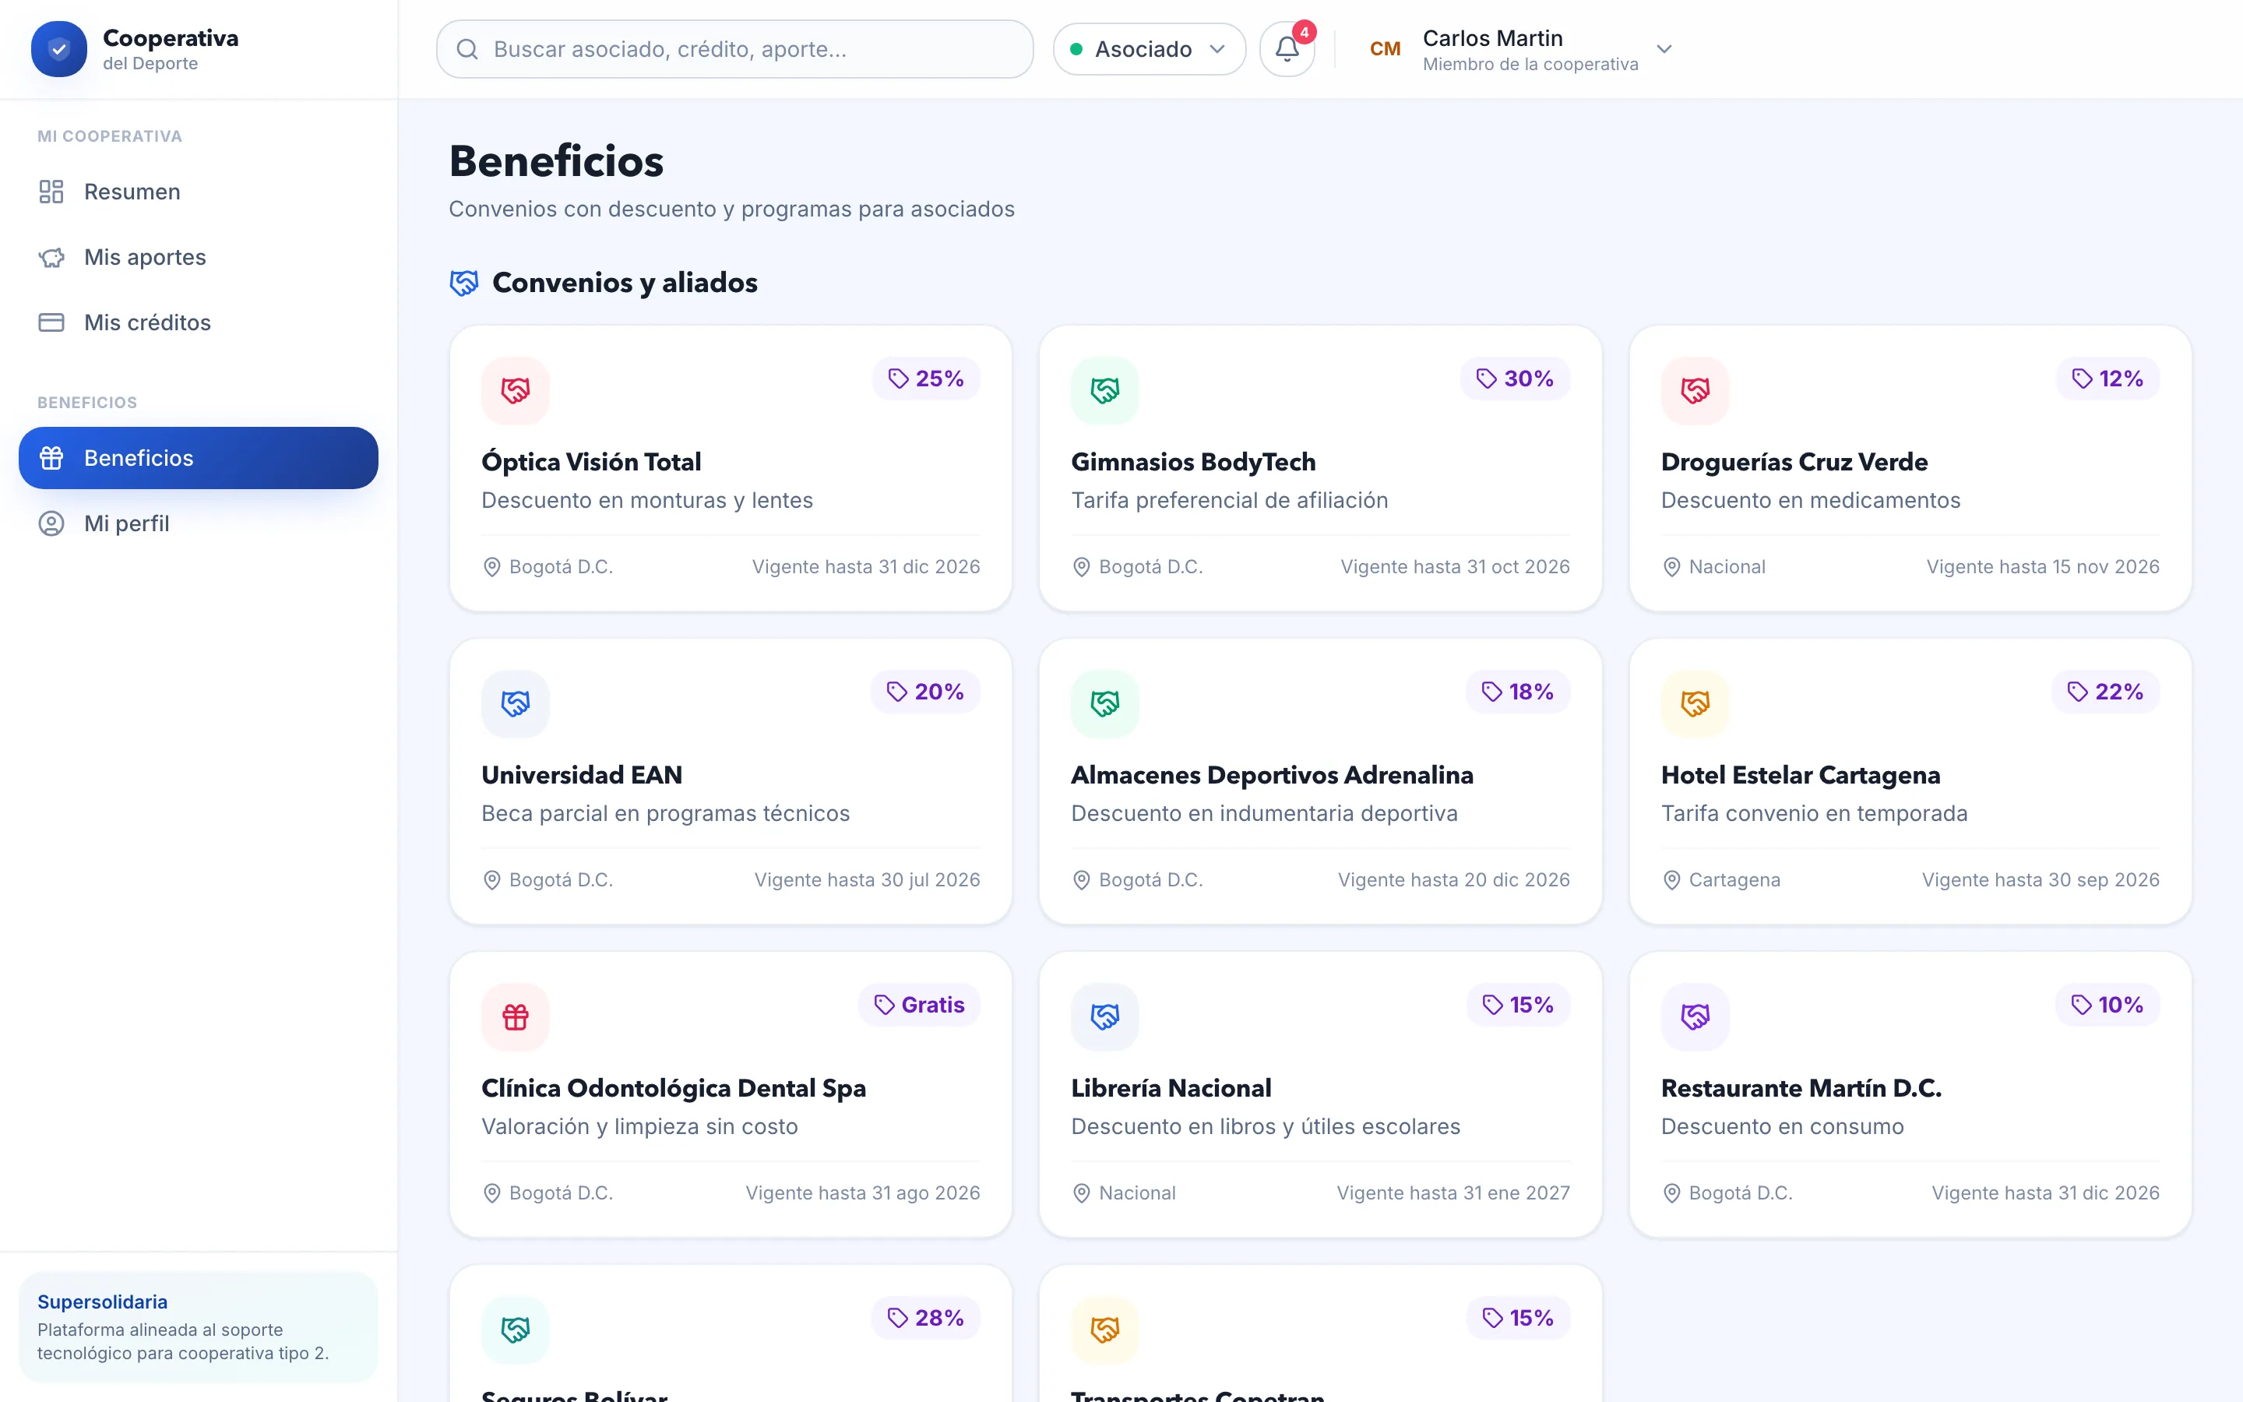Click the 28% tag on the bottom card
This screenshot has height=1402, width=2243.
(x=926, y=1319)
